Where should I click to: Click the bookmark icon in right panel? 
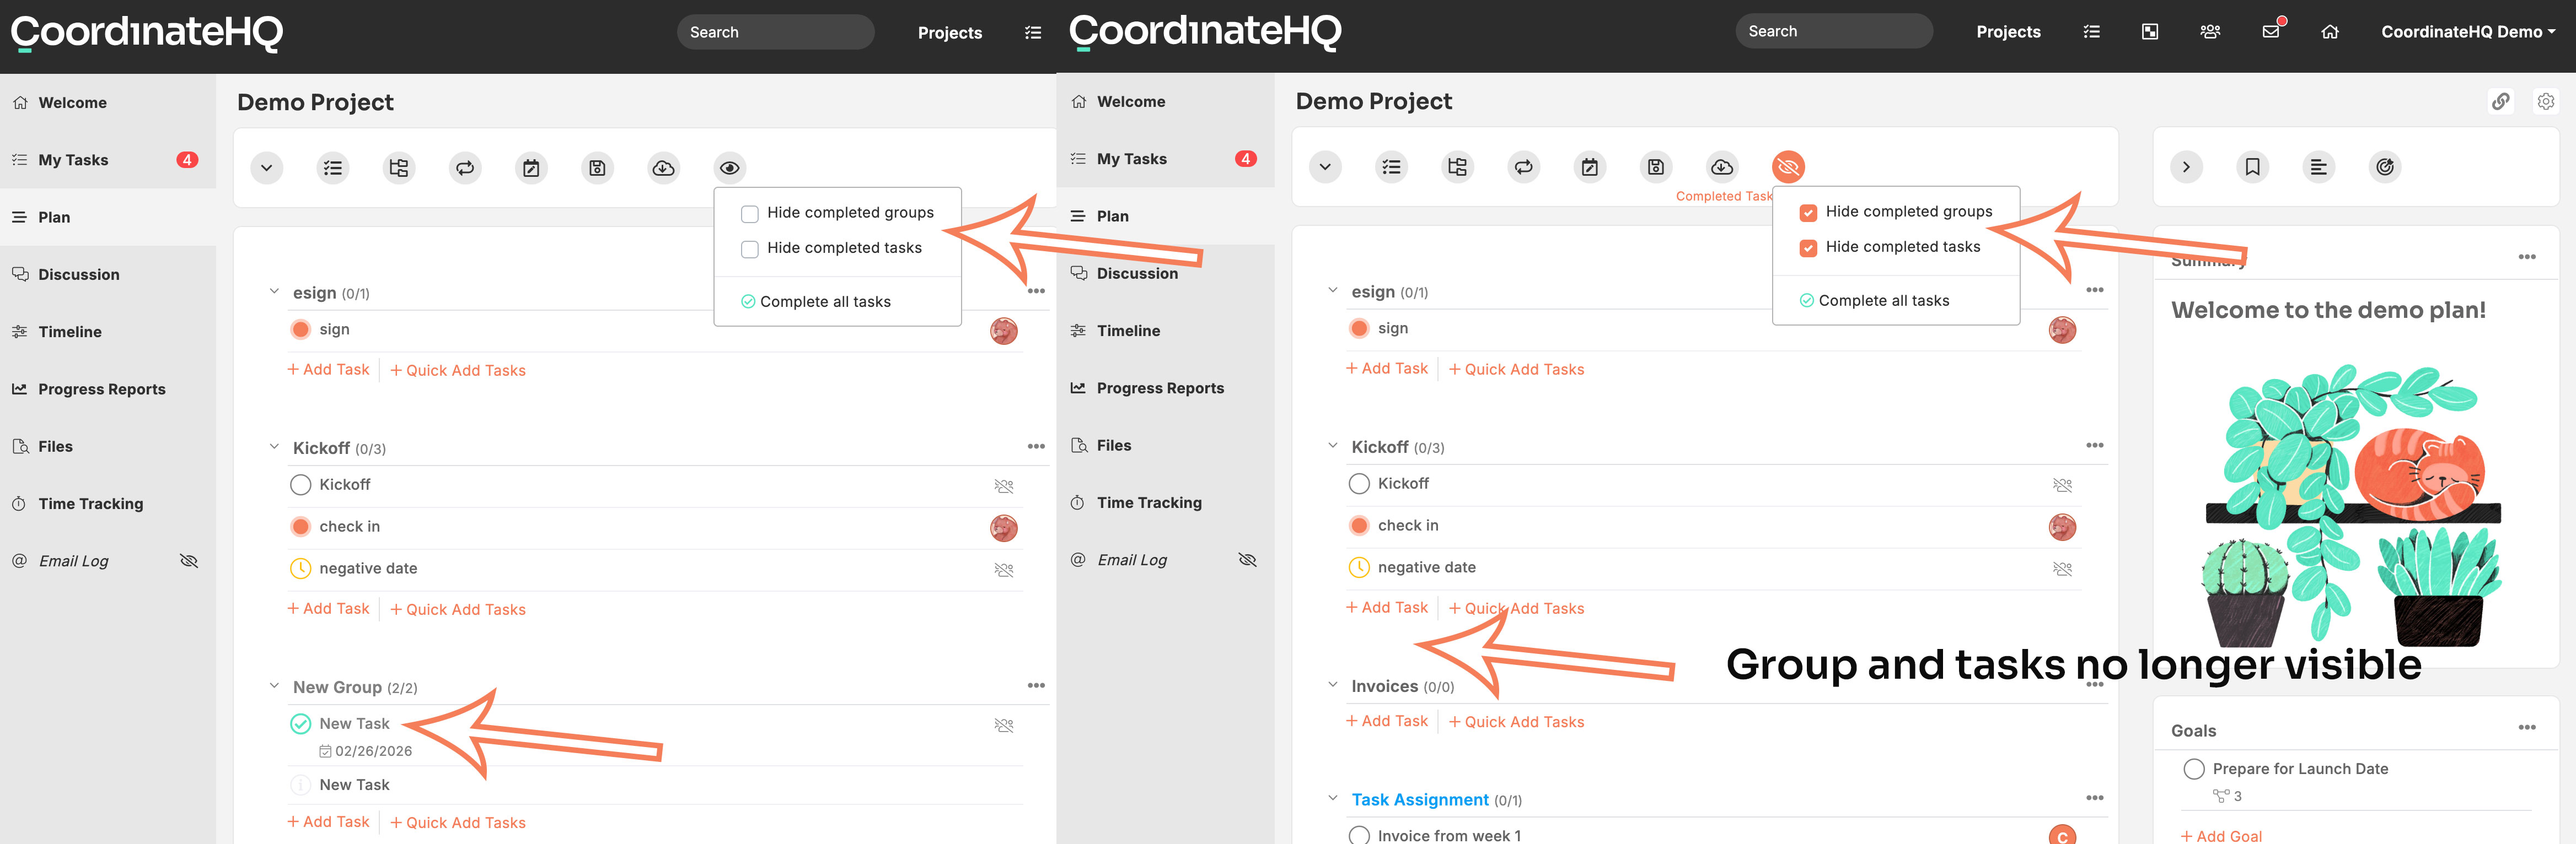[x=2252, y=167]
